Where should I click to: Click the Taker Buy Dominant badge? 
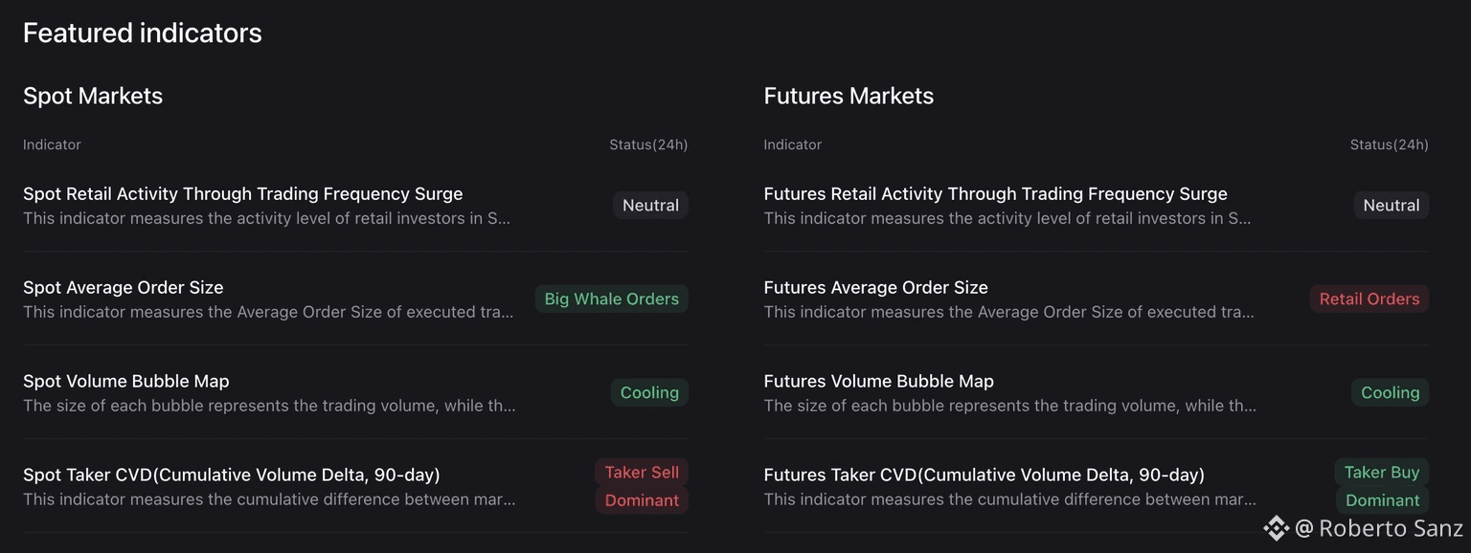coord(1382,486)
